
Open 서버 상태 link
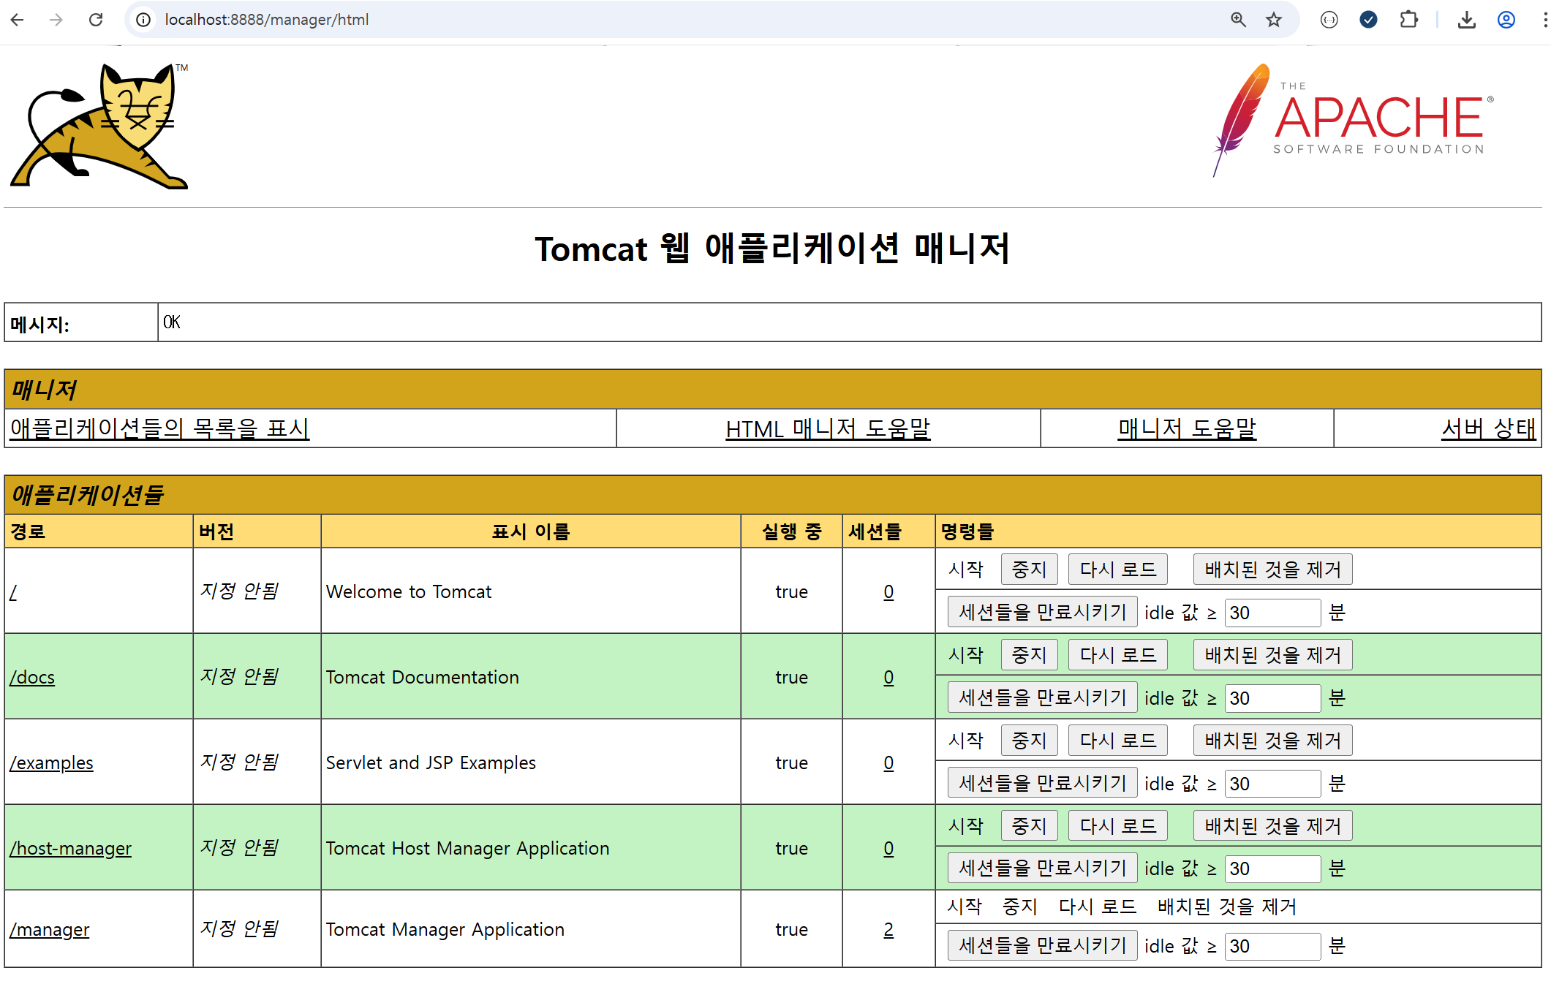click(x=1488, y=428)
